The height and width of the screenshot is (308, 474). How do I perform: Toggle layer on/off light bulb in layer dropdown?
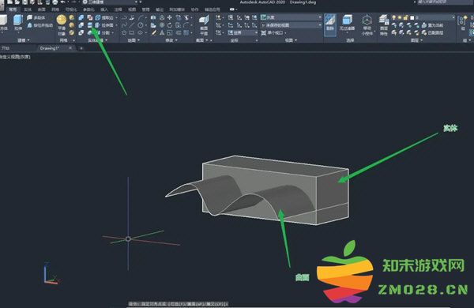click(x=394, y=18)
